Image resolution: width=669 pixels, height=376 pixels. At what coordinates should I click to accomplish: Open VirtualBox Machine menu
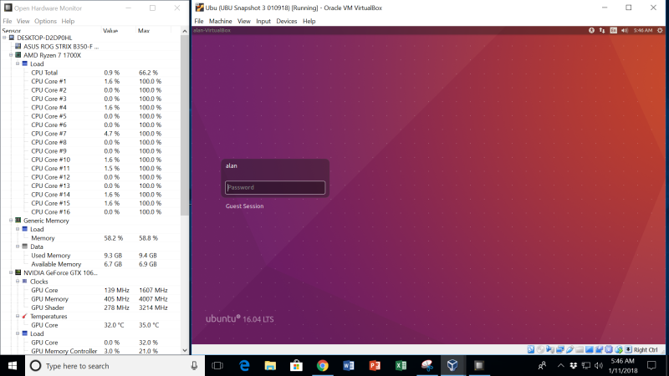pos(220,21)
